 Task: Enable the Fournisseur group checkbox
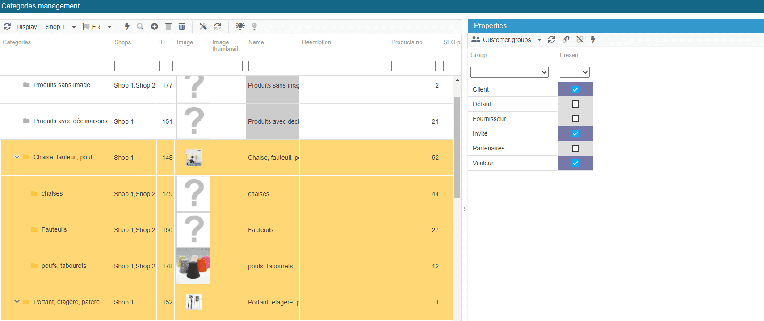pos(575,119)
